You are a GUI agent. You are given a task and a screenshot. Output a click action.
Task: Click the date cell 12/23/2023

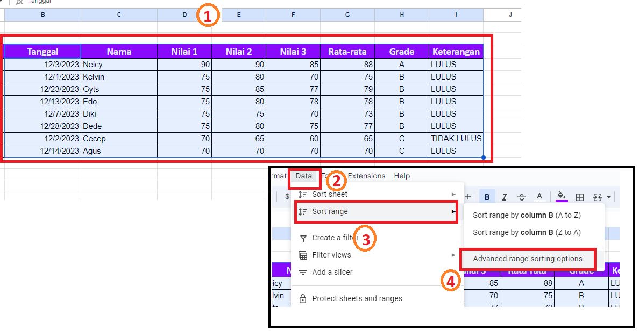click(43, 89)
